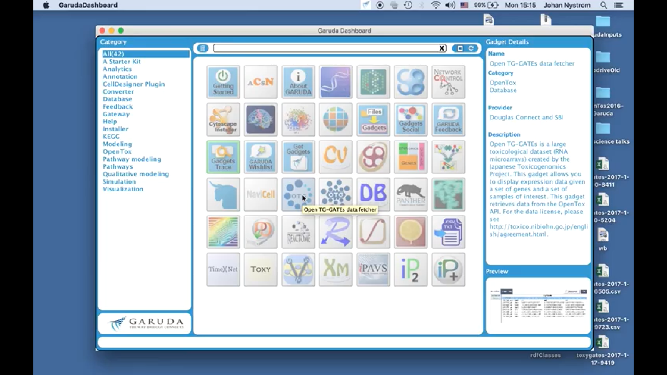Show Pathway modeling gadgets

click(132, 159)
